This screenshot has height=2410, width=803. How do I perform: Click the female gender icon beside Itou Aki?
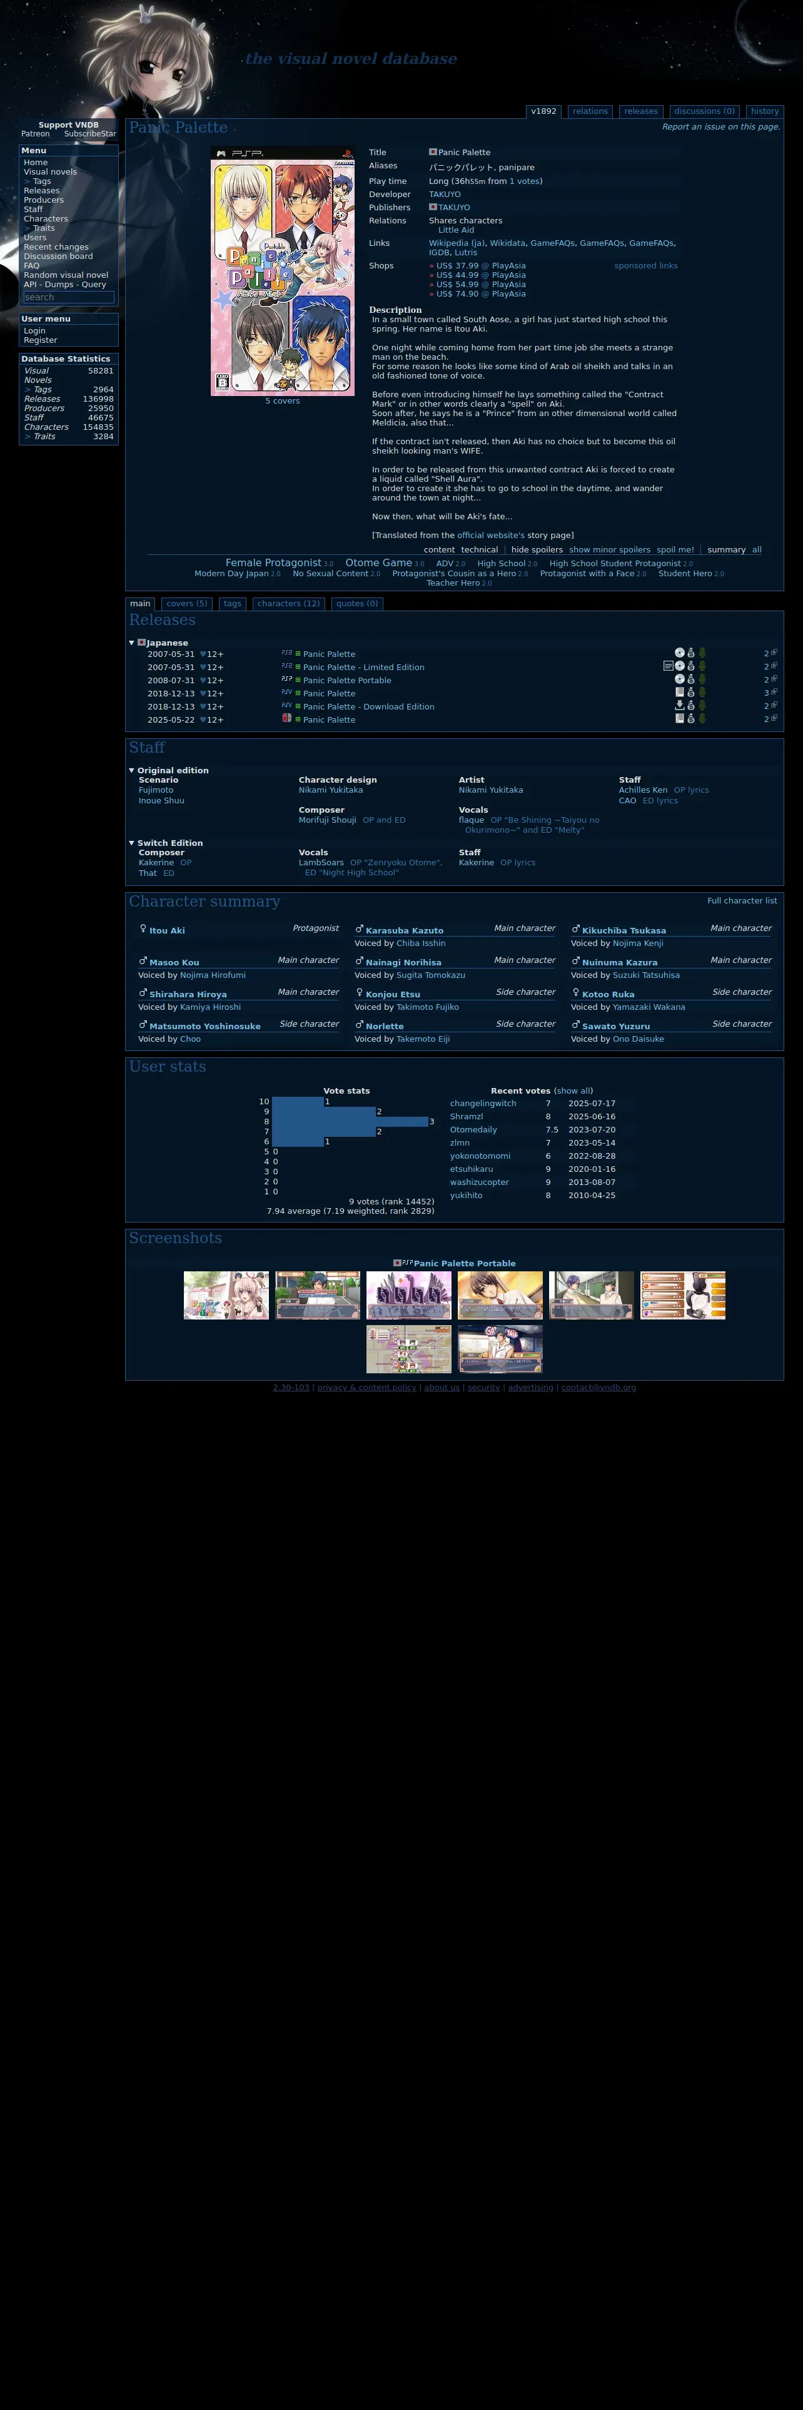tap(143, 929)
